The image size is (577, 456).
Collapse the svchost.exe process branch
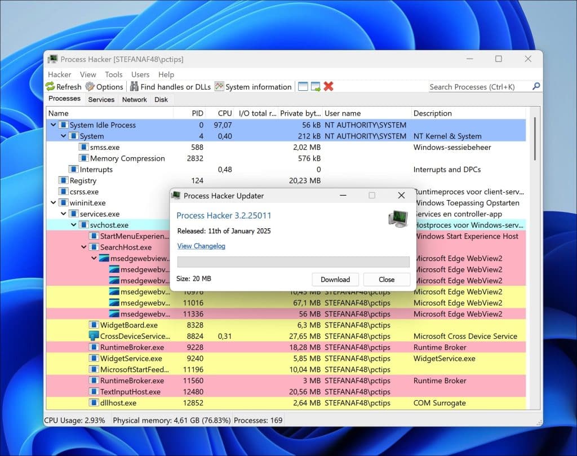(74, 225)
